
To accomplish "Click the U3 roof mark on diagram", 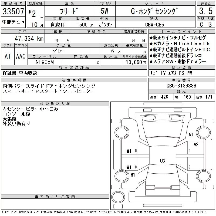I will tap(163, 161).
